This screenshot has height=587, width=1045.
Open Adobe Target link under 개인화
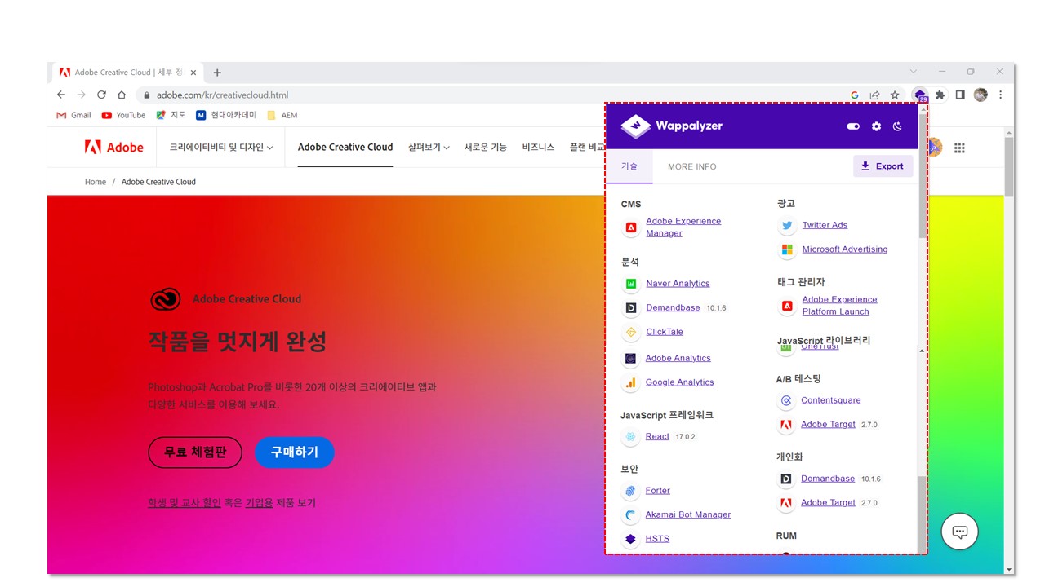click(x=828, y=502)
